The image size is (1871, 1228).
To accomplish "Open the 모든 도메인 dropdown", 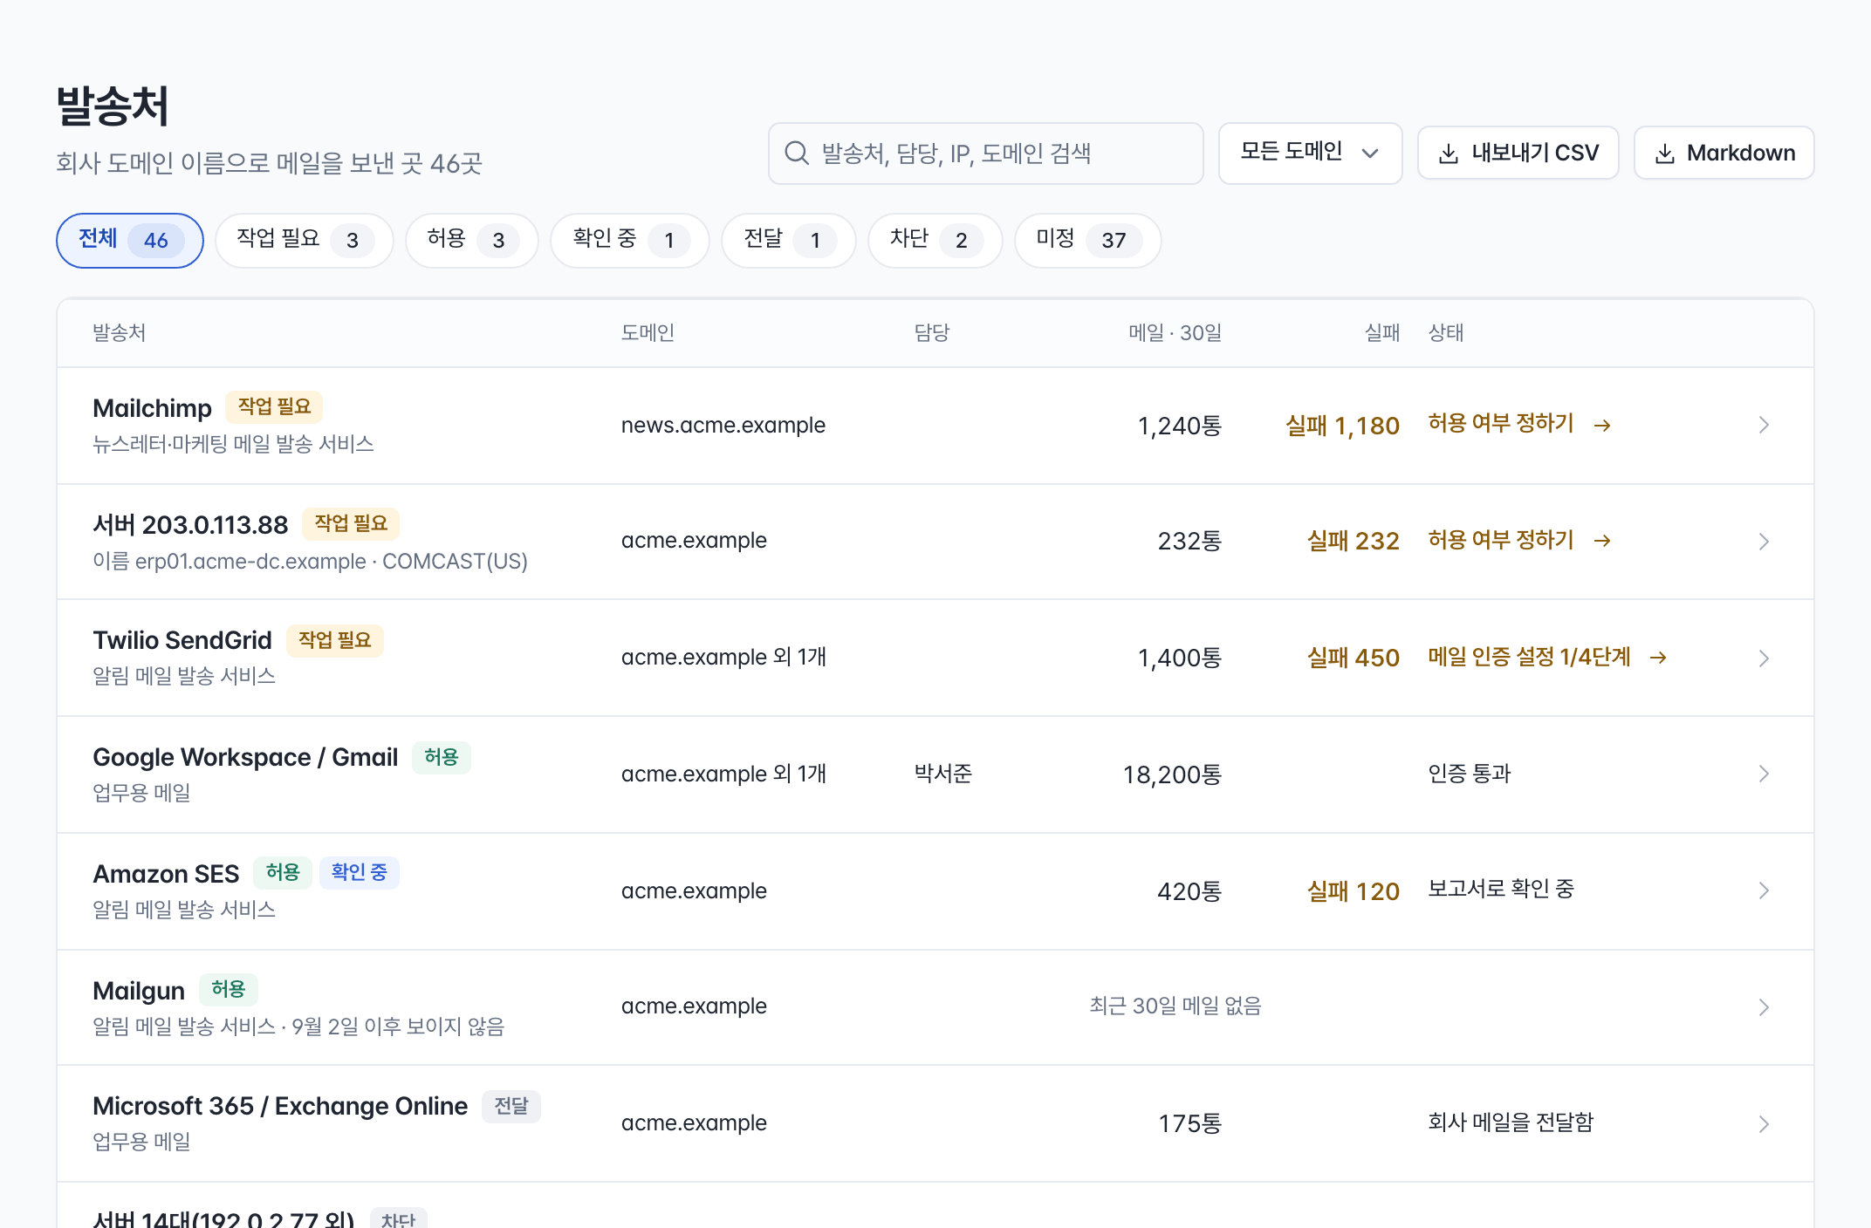I will (1310, 153).
